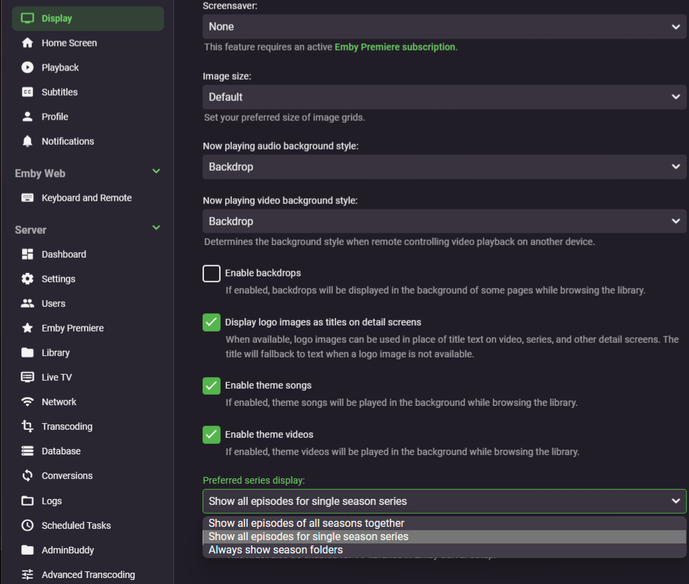Screen dimensions: 689x584
Task: Click the Playback play icon in sidebar
Action: (x=27, y=67)
